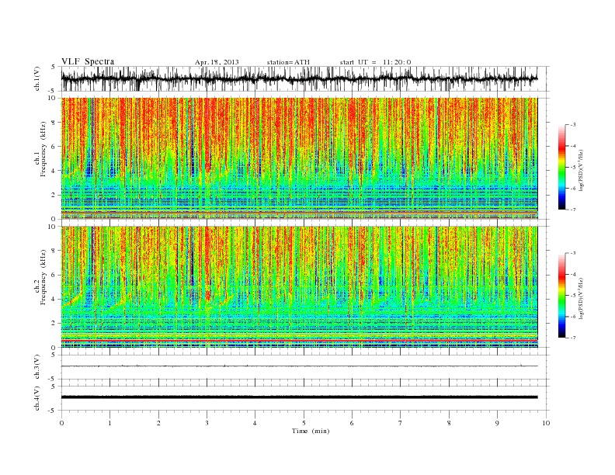
Task: Click the "-3" label on ch.1 color bar
Action: (x=572, y=125)
